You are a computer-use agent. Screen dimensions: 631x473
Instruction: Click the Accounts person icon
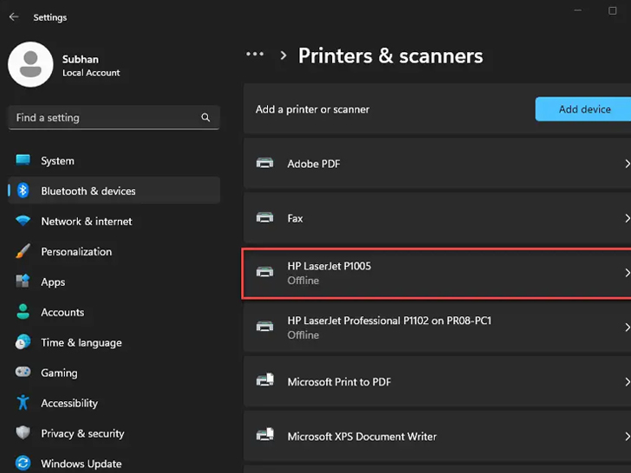coord(23,312)
